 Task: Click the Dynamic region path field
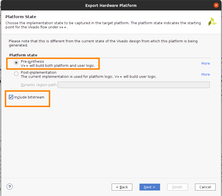[134, 85]
